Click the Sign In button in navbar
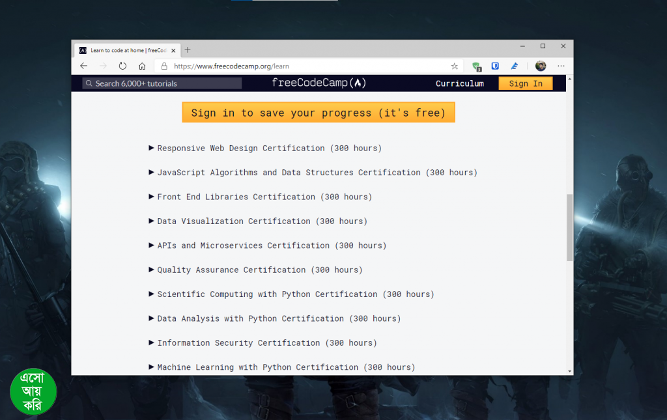667x420 pixels. [525, 83]
